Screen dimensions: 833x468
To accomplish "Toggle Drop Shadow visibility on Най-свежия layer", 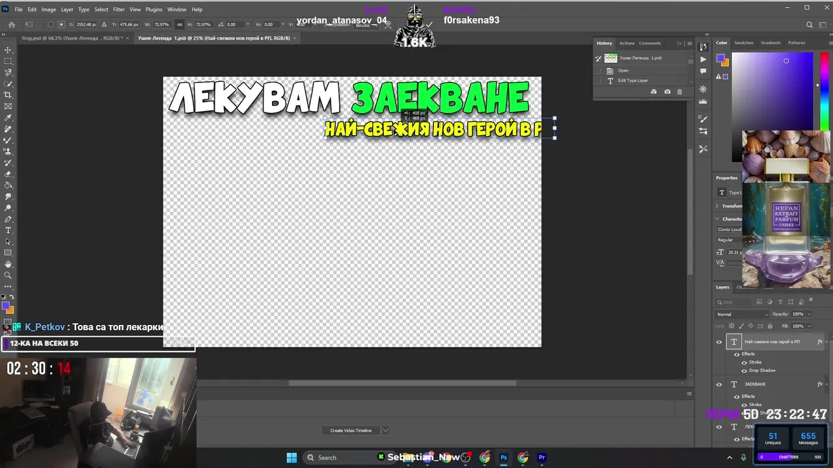I will pyautogui.click(x=744, y=370).
